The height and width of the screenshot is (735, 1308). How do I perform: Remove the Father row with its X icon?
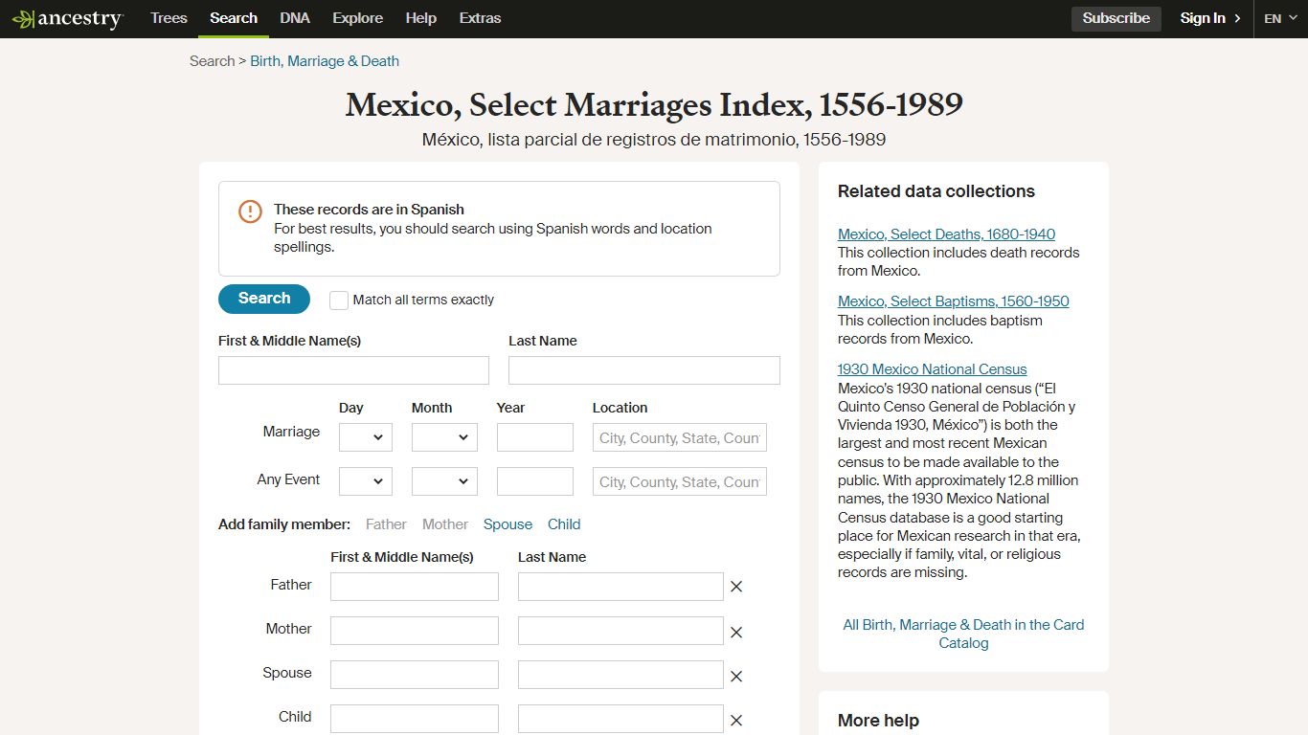point(736,587)
